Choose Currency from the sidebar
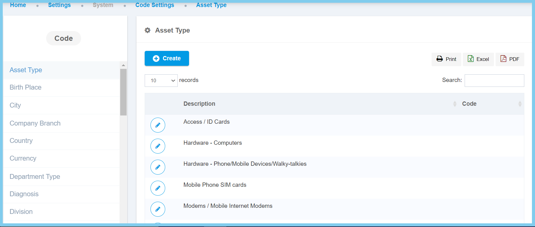535x227 pixels. tap(23, 158)
